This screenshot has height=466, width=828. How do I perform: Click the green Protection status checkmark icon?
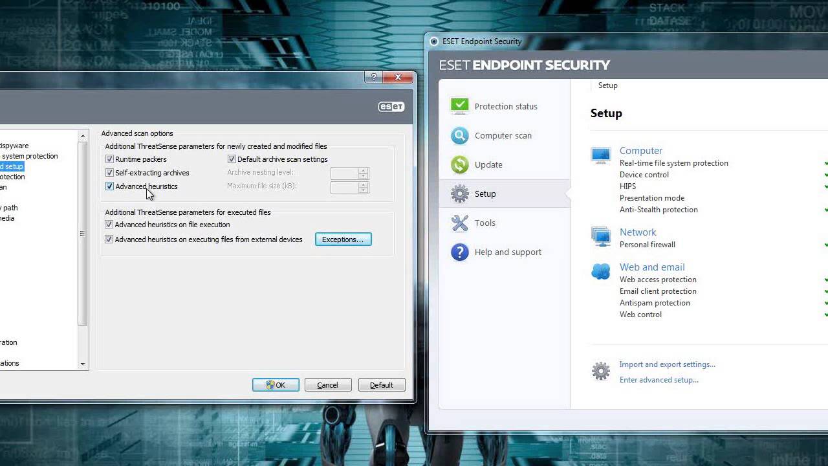tap(459, 106)
